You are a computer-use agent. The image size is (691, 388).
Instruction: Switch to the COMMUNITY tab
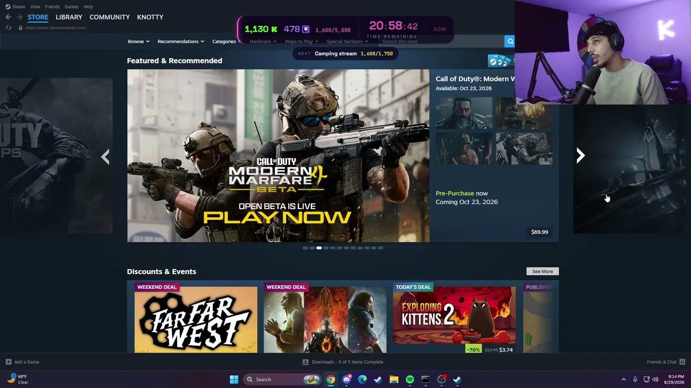tap(110, 17)
